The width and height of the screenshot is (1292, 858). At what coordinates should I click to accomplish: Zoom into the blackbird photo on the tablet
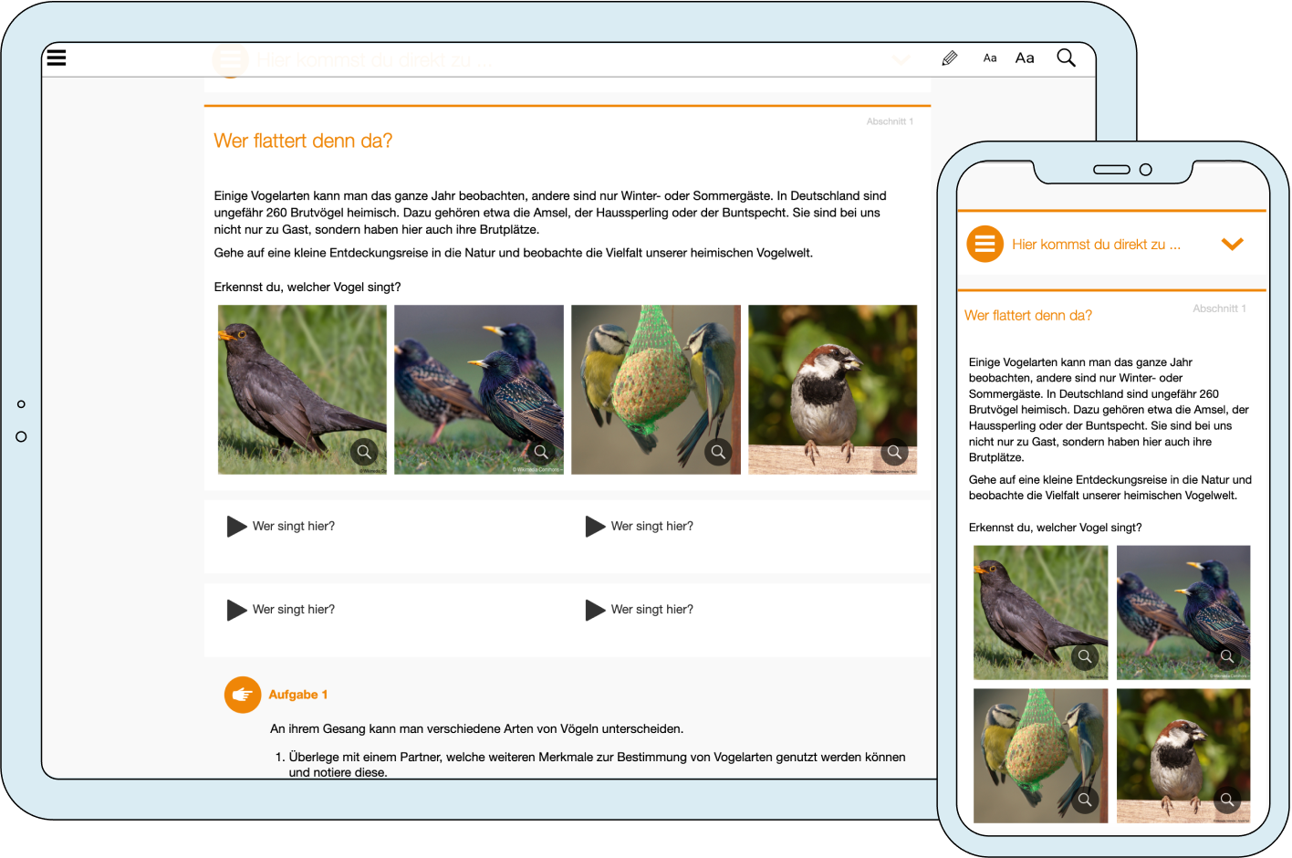point(364,452)
